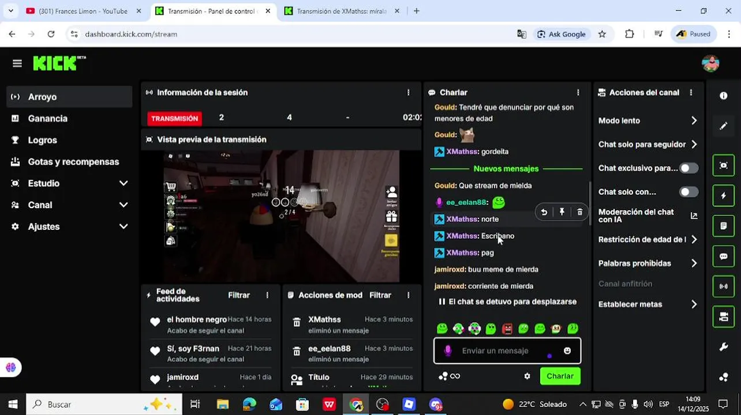Click the Buscar taskbar search box
Image resolution: width=741 pixels, height=415 pixels.
pos(104,404)
